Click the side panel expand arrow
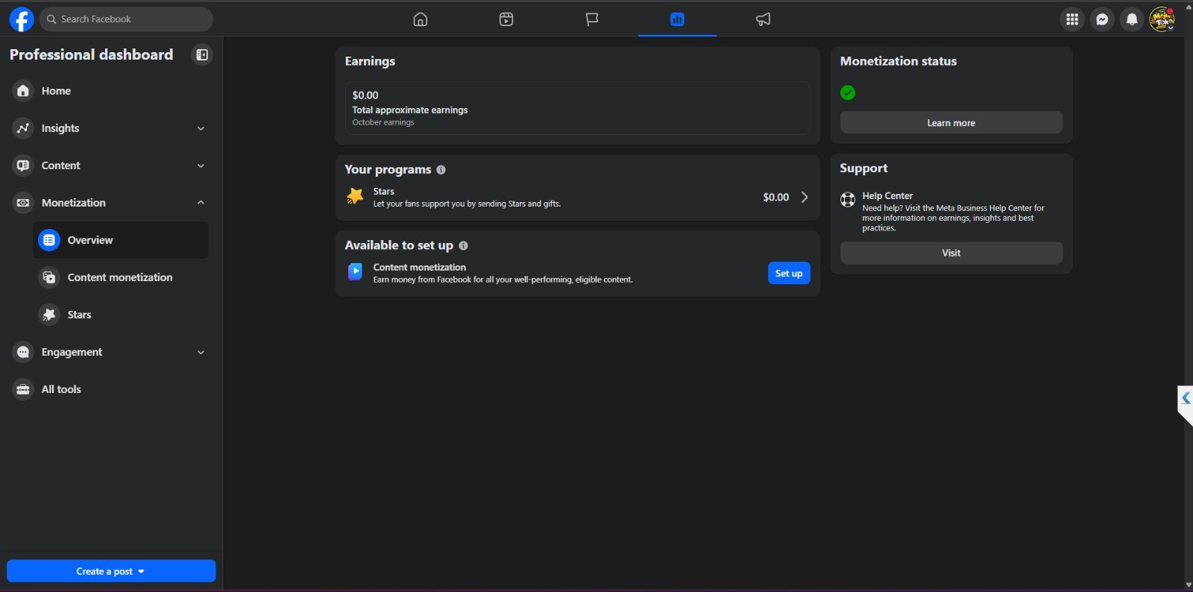The image size is (1193, 592). pos(1186,398)
